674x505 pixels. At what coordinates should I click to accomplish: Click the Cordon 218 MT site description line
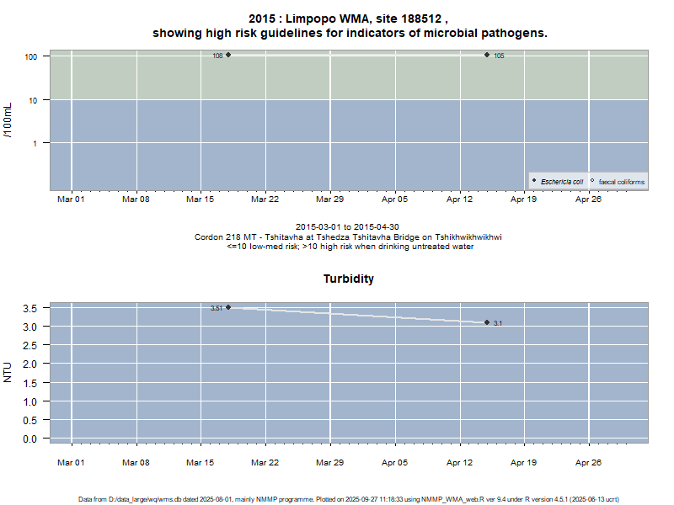point(349,237)
